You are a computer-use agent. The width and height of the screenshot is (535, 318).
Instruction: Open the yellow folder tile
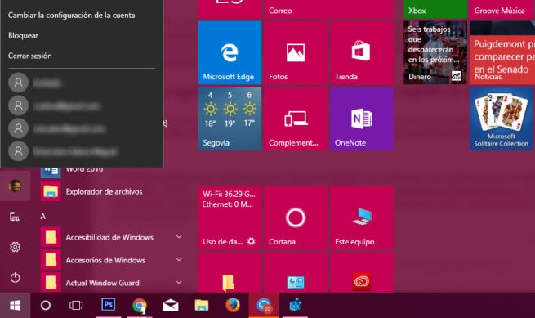[230, 272]
